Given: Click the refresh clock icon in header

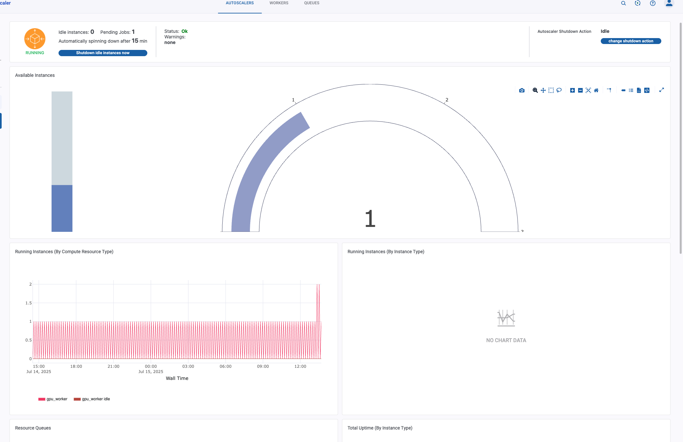Looking at the screenshot, I should 638,3.
